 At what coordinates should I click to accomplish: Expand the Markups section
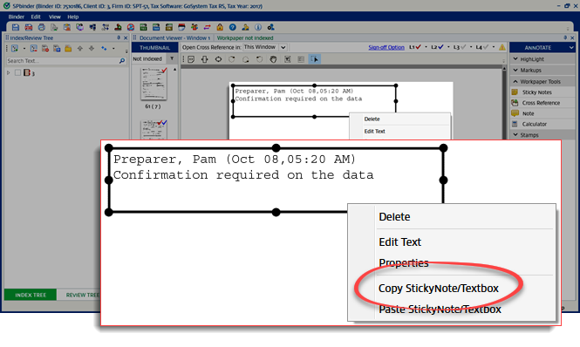tap(542, 71)
